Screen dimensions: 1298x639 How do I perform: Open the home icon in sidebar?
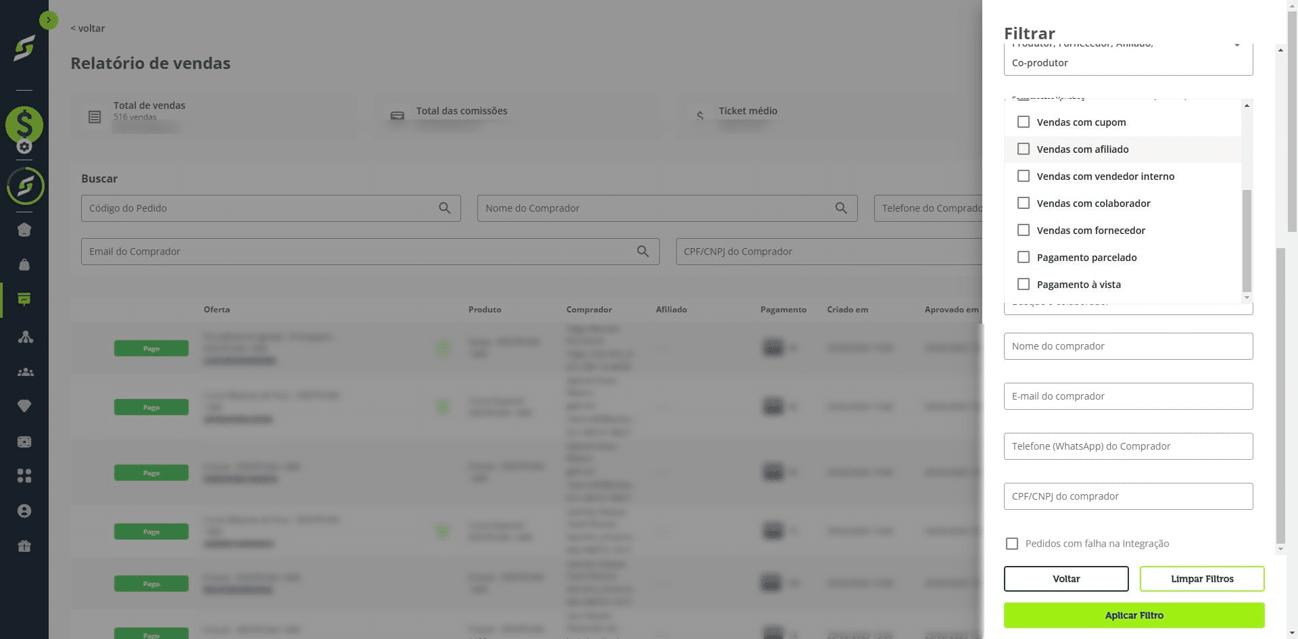pos(24,230)
